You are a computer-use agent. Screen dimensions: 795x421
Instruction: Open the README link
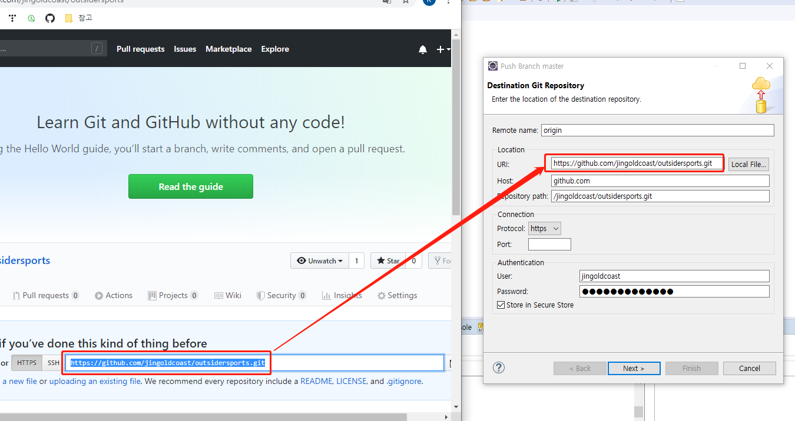pyautogui.click(x=316, y=381)
